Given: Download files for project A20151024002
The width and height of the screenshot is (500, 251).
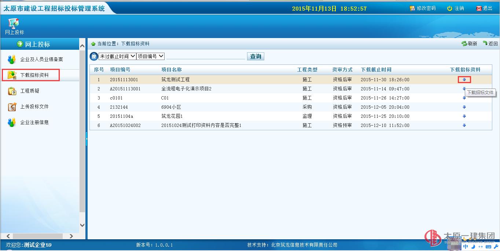Looking at the screenshot, I should 464,126.
